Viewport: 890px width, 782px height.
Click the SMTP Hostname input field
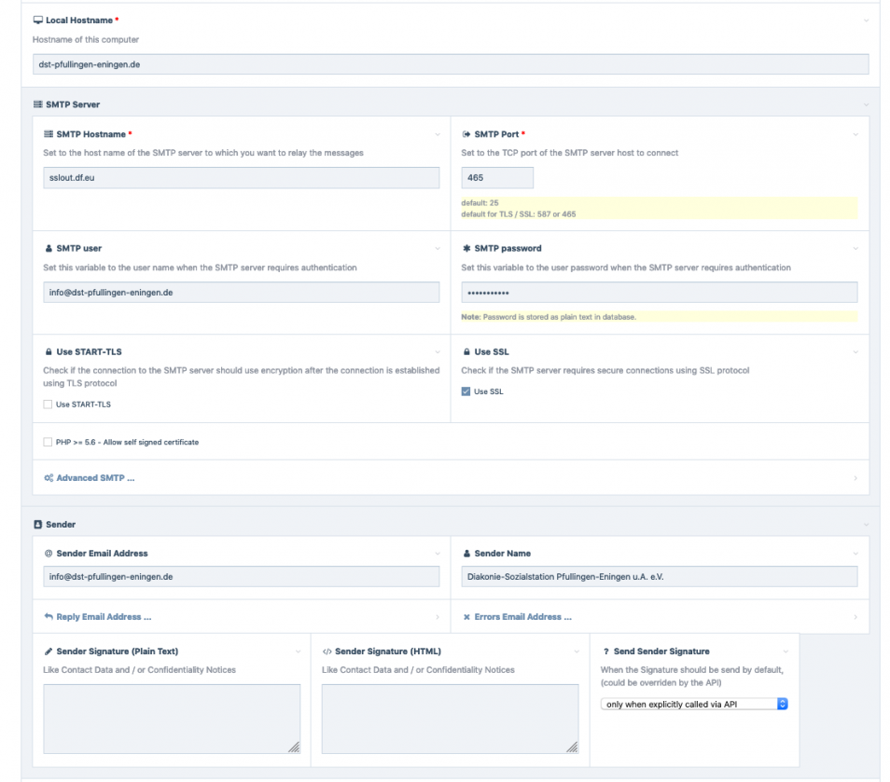[241, 177]
